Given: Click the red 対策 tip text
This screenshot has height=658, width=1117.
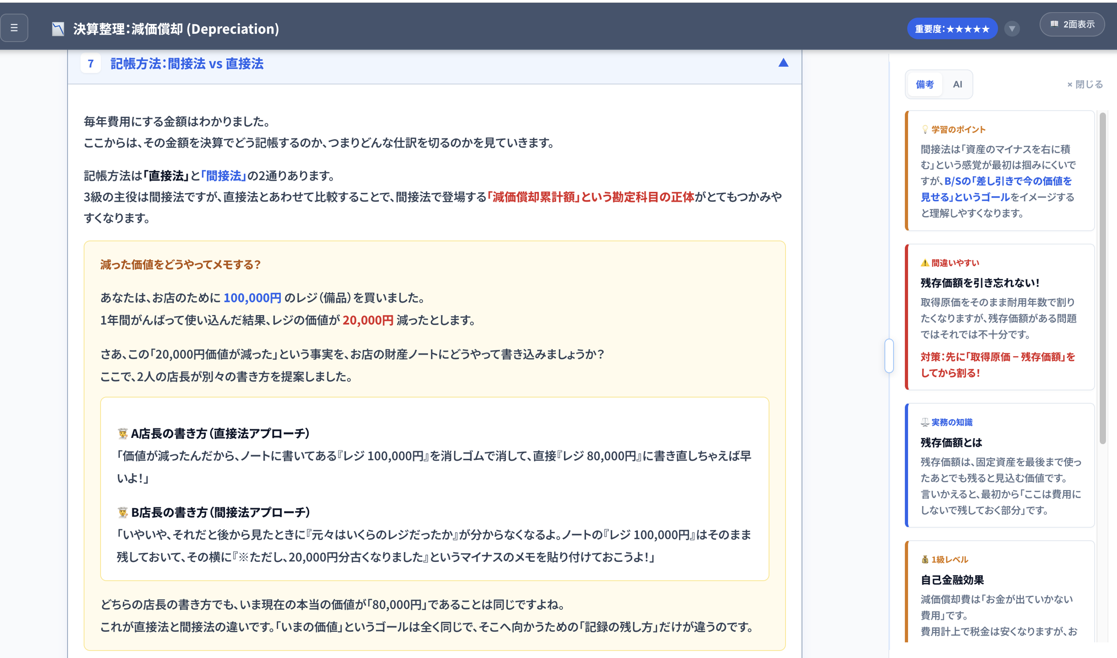Looking at the screenshot, I should pyautogui.click(x=998, y=365).
